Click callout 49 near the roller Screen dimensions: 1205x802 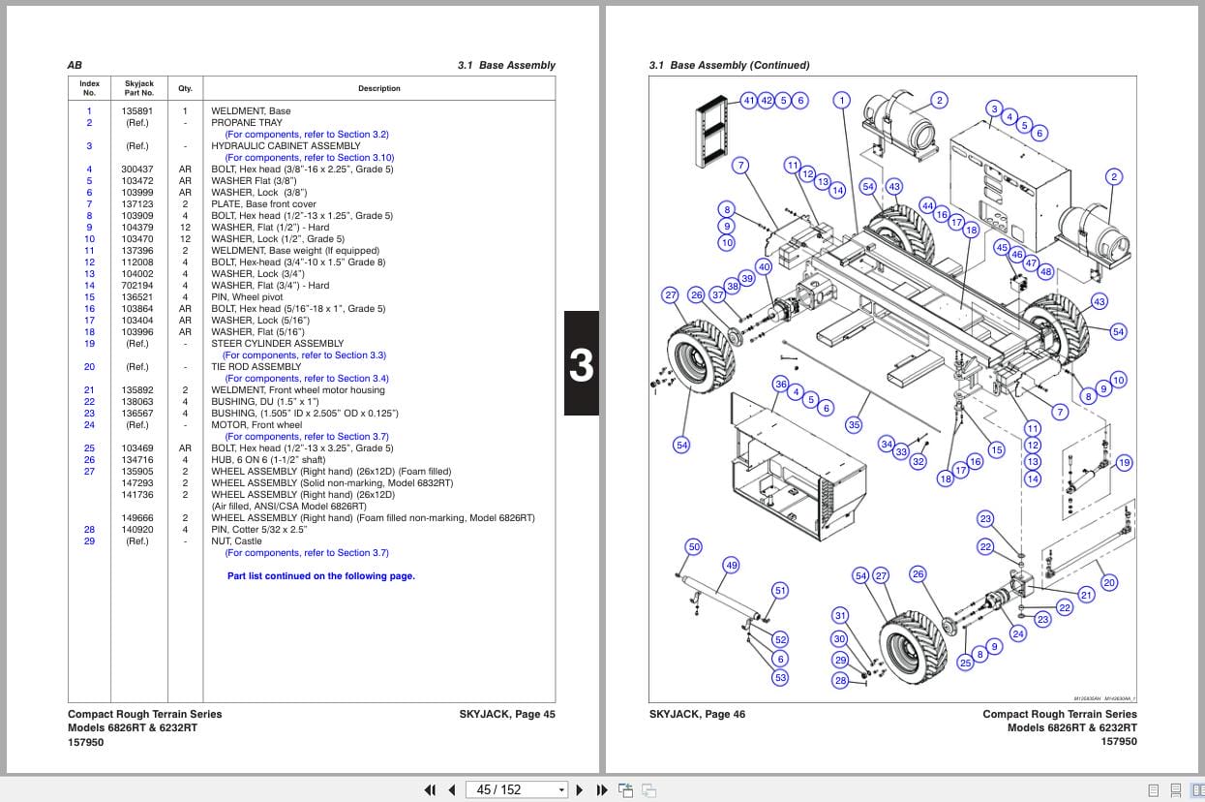(731, 565)
